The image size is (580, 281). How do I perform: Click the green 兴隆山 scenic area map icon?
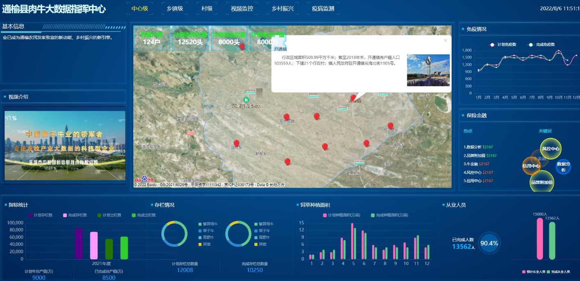point(246,99)
